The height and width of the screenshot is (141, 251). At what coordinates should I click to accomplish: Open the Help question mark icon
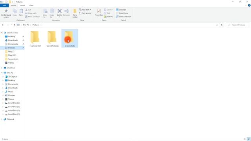(249, 5)
